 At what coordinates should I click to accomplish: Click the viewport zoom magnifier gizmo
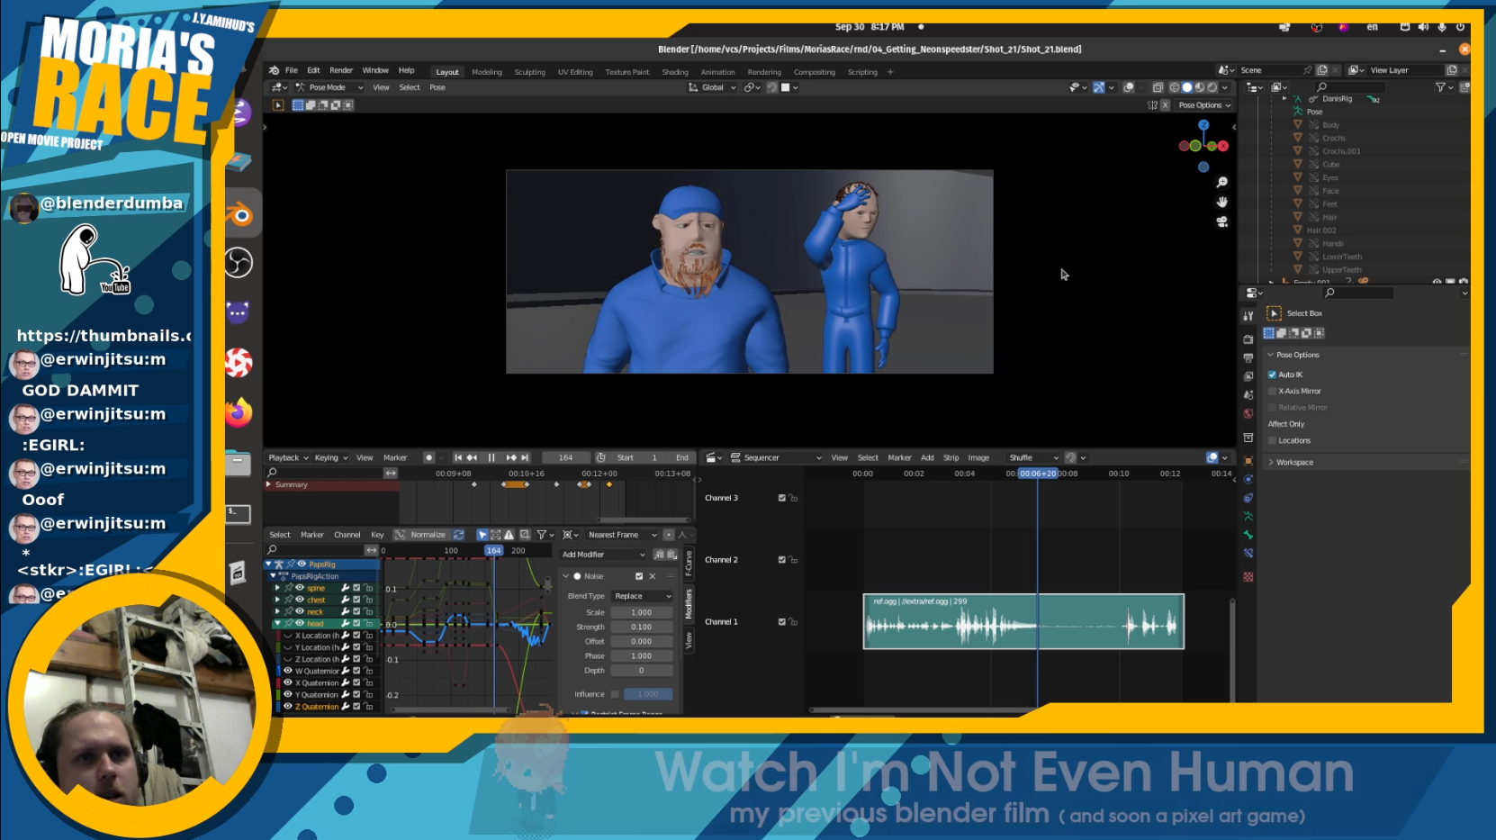click(1221, 182)
